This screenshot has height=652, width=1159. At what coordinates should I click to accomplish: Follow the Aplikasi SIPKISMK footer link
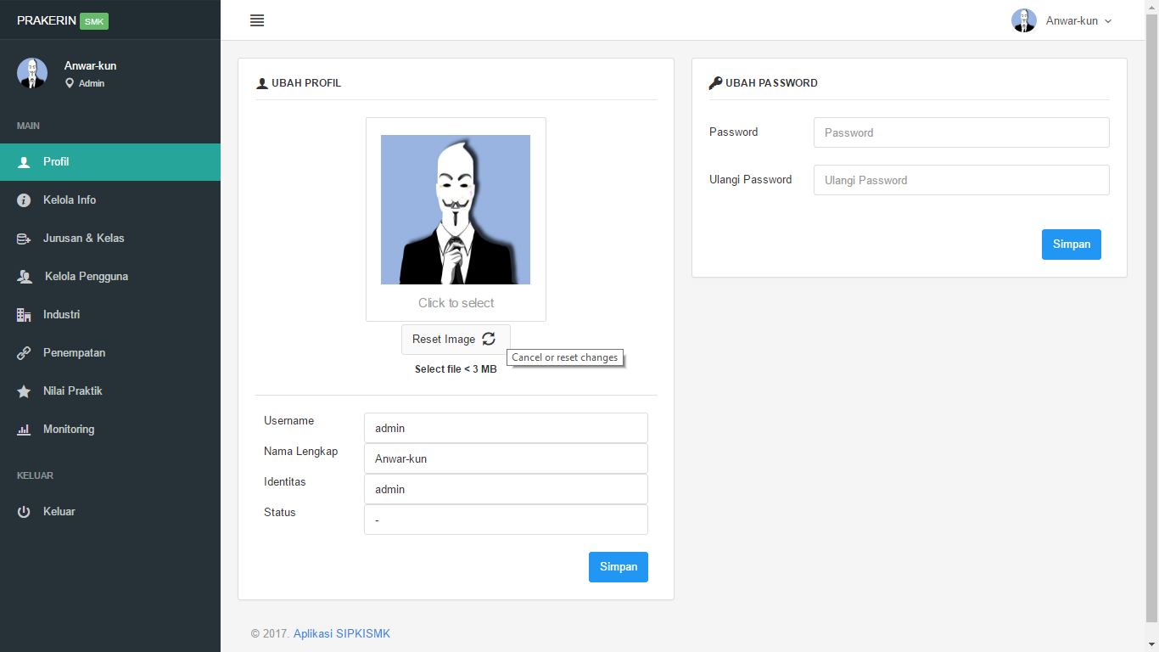pyautogui.click(x=342, y=633)
